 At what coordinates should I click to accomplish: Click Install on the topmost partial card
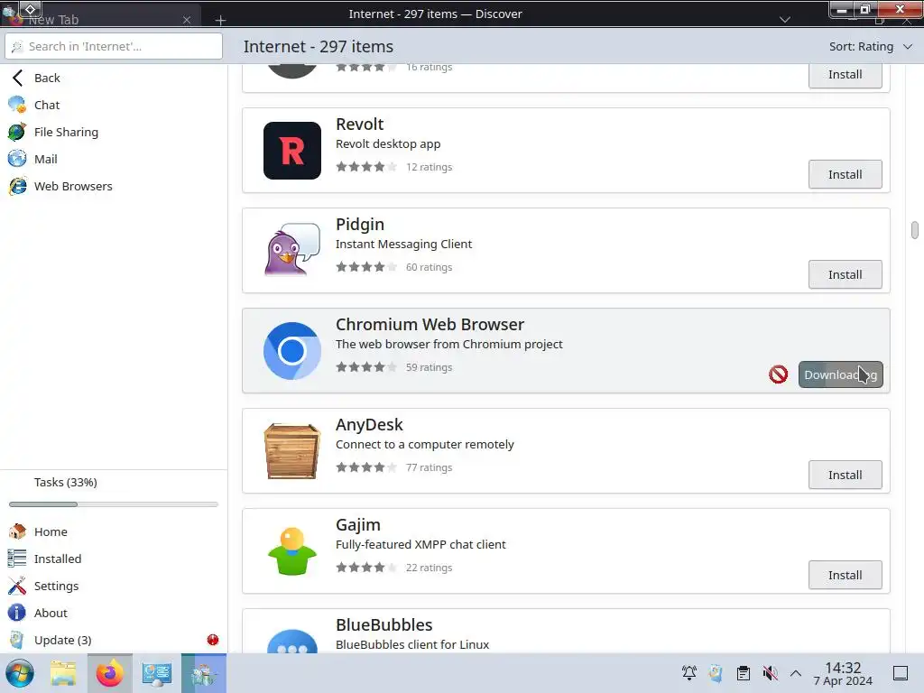[845, 75]
